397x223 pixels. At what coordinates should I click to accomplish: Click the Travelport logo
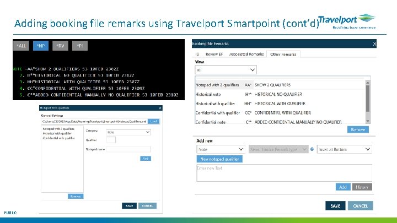pos(347,21)
